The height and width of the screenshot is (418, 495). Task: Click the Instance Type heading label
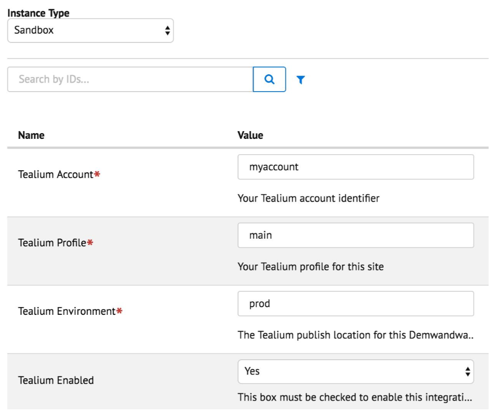[39, 13]
